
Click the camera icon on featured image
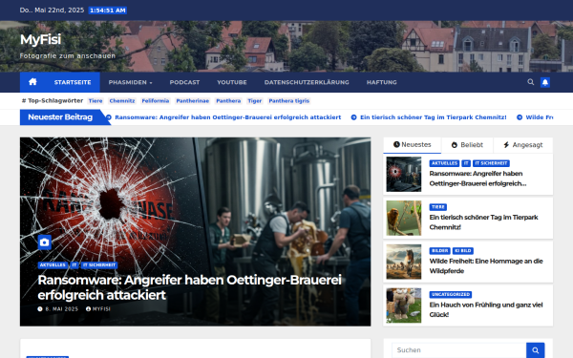pos(45,242)
